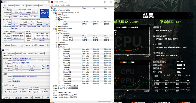Click the Utilization icon under Gigabyte Technology
The height and width of the screenshot is (103, 196).
59,26
